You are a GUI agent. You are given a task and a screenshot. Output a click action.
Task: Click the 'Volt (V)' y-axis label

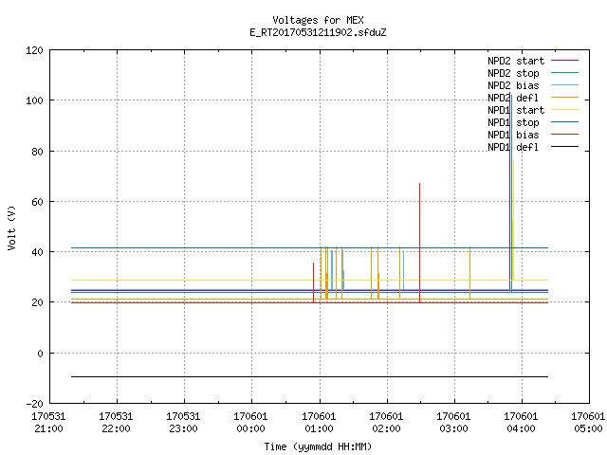(11, 227)
